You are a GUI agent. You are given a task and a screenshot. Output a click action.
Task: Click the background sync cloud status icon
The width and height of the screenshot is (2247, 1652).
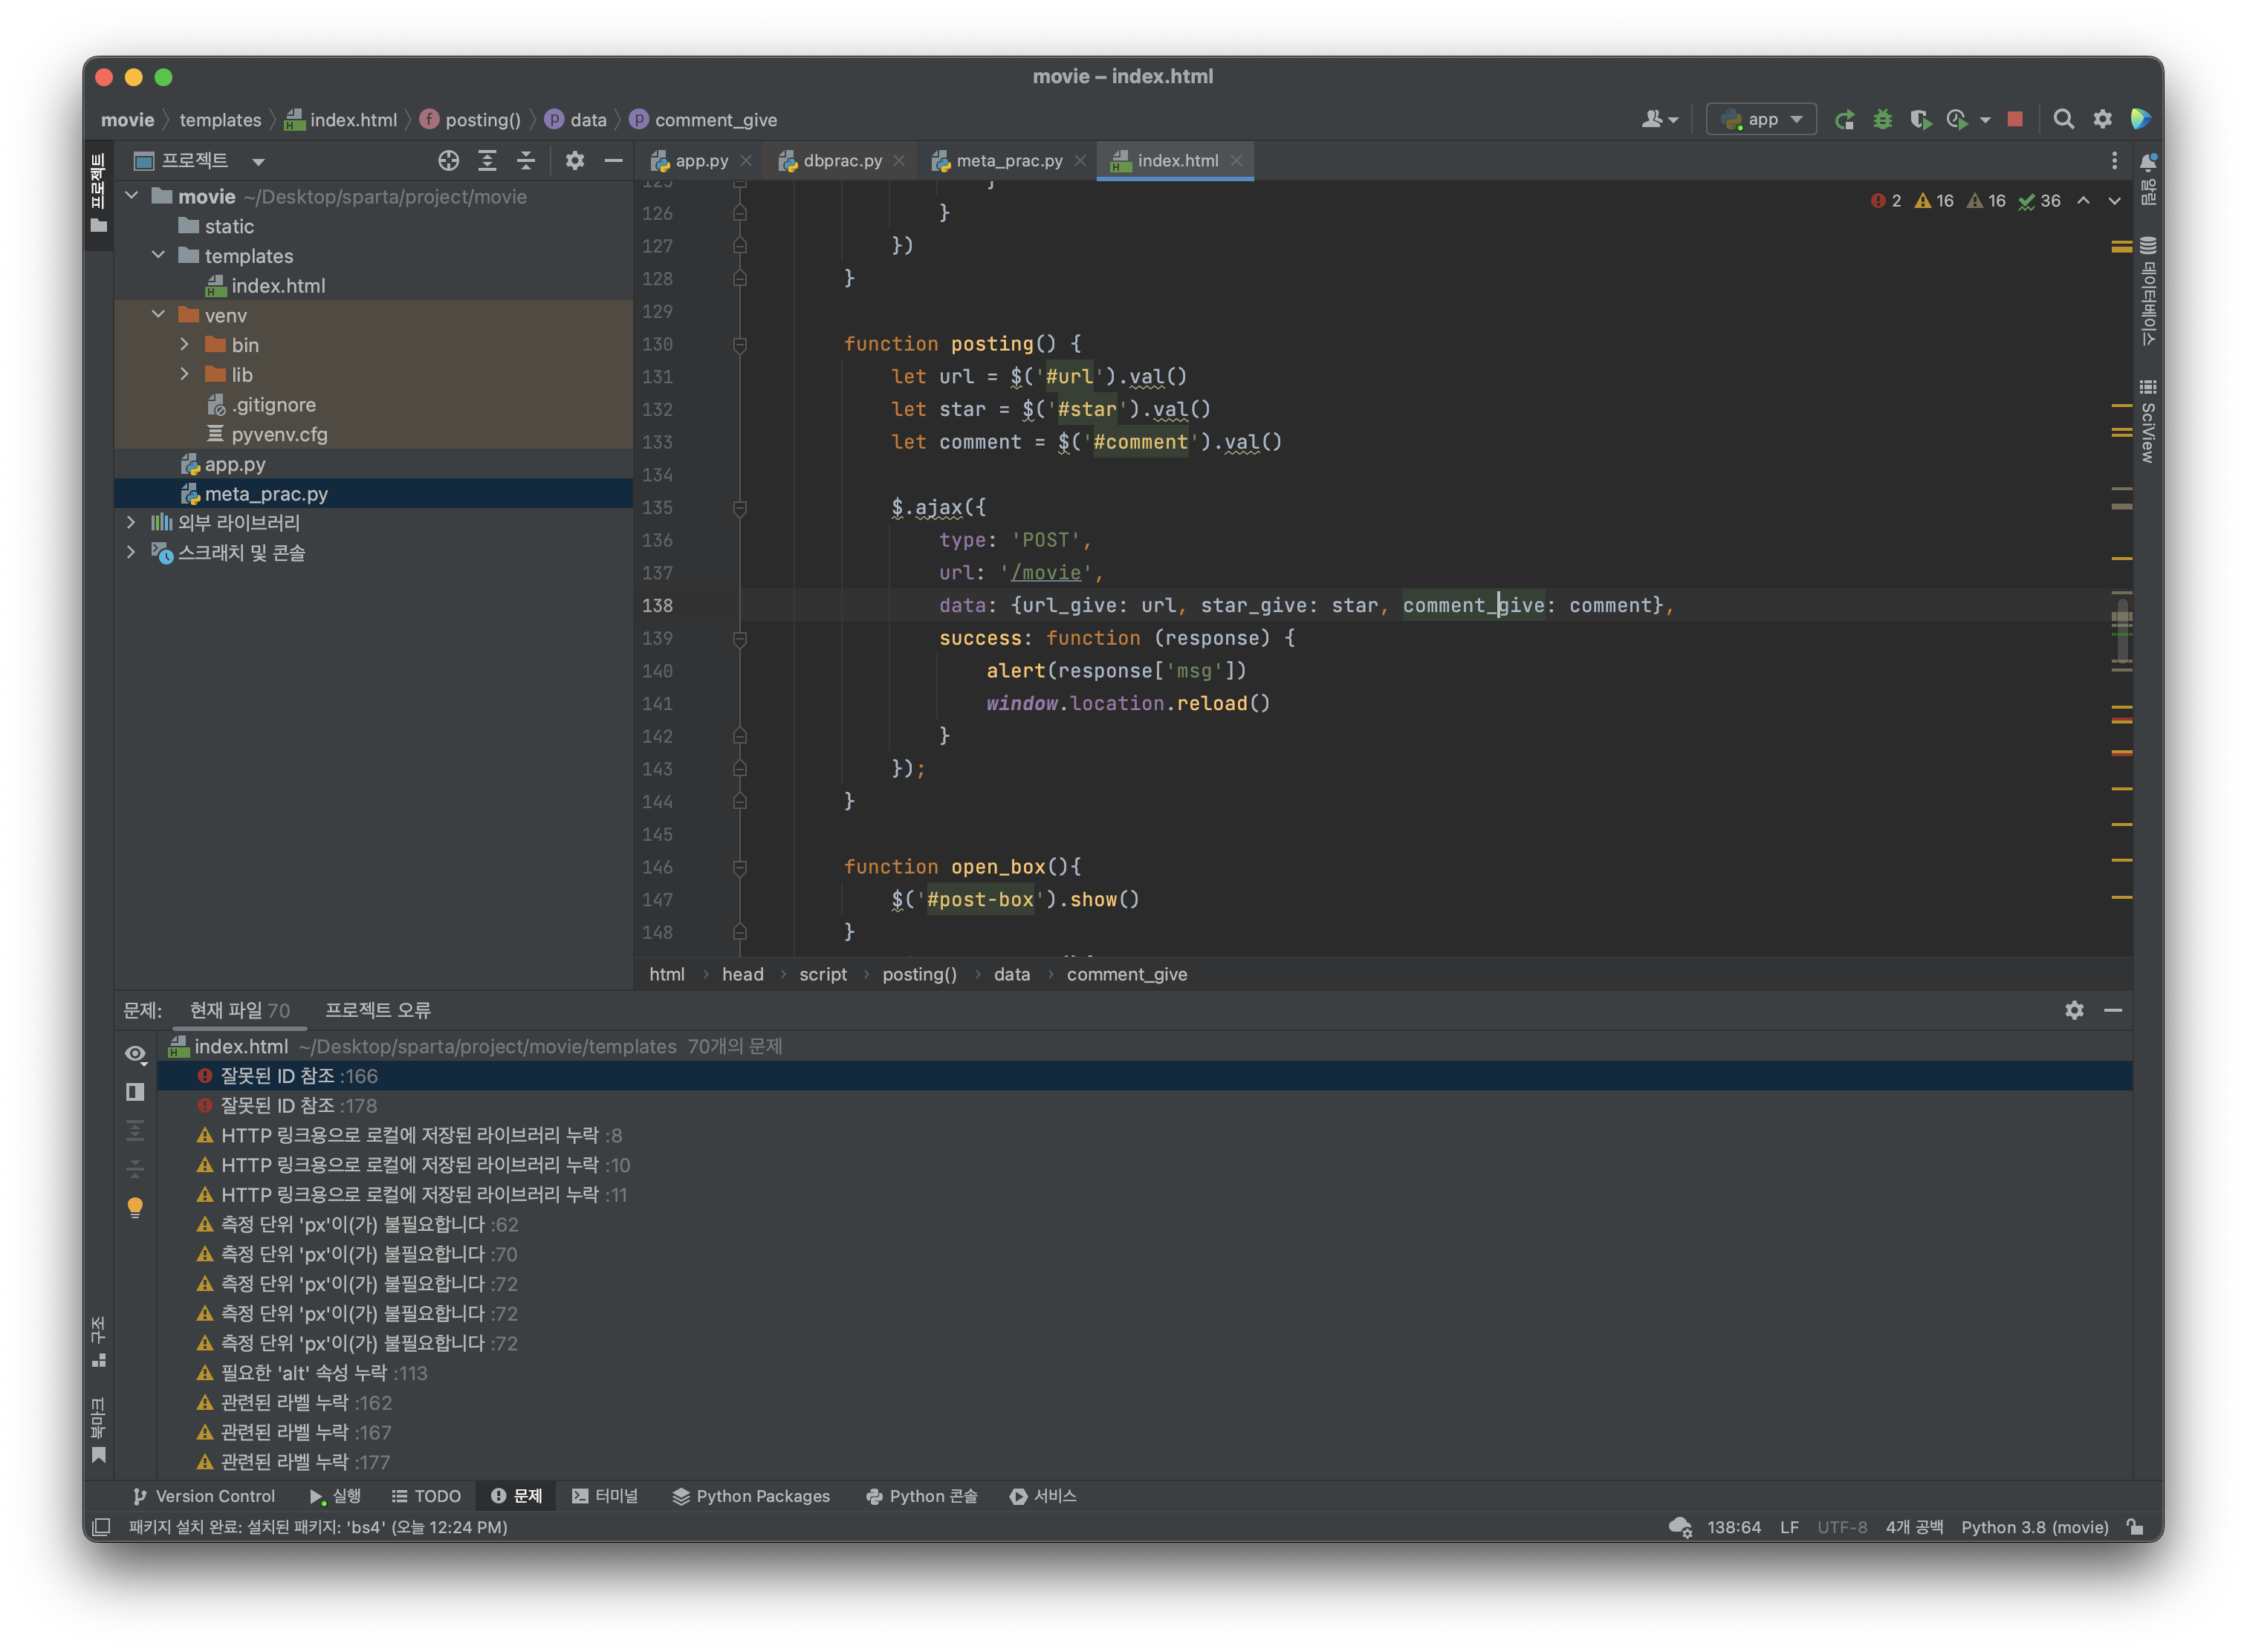[x=1680, y=1527]
